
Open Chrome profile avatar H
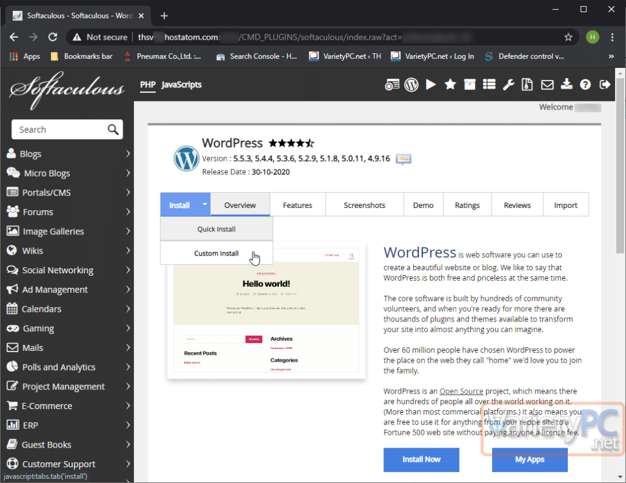(592, 37)
